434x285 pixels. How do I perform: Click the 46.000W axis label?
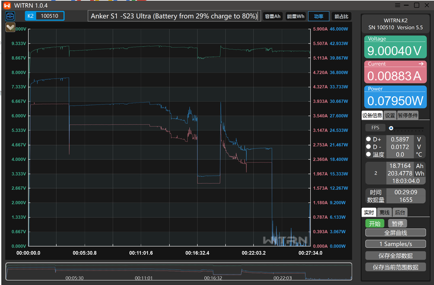[339, 29]
